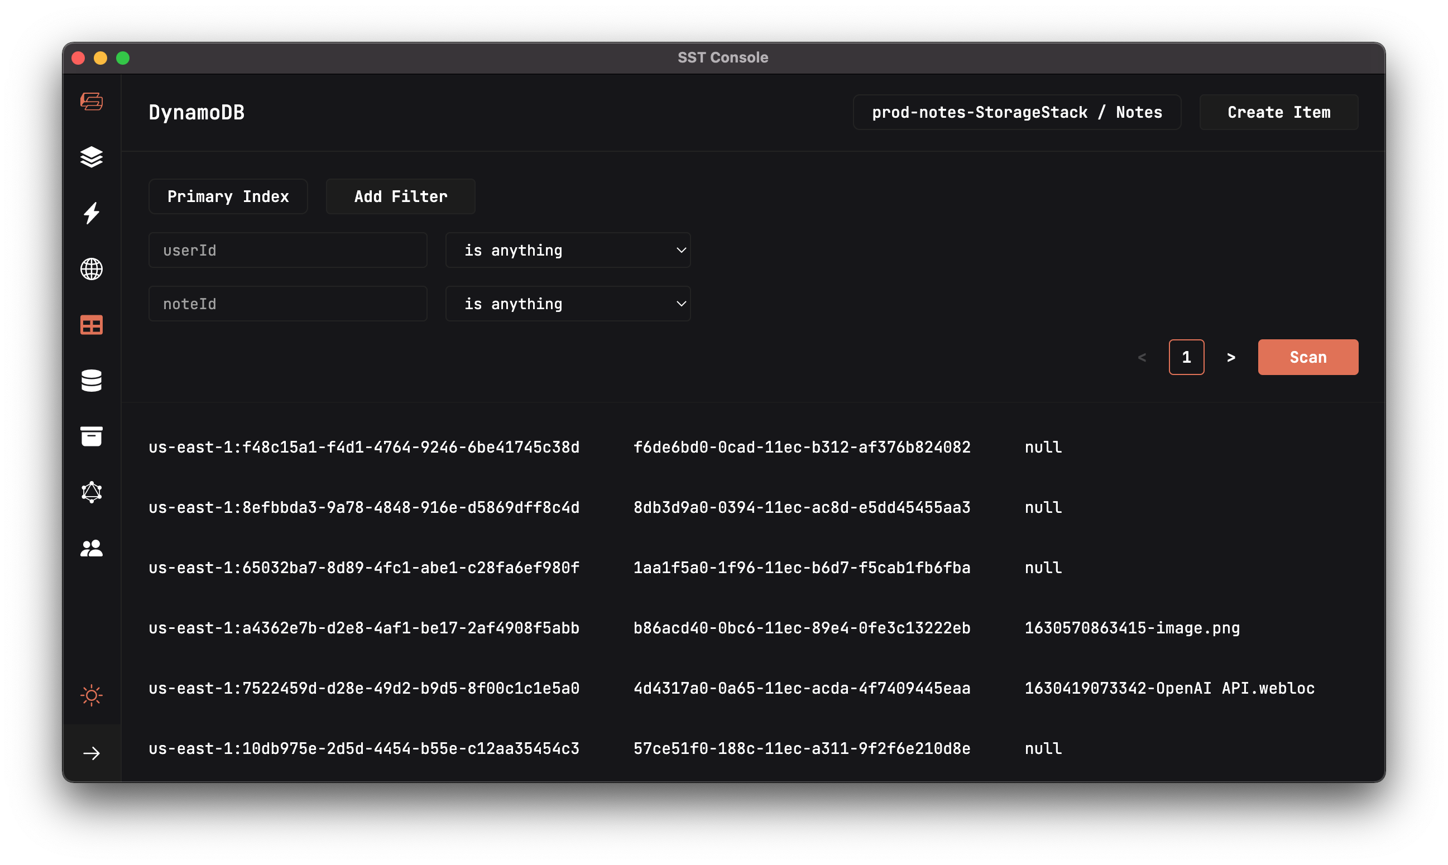The height and width of the screenshot is (865, 1448).
Task: Open the GraphQL icon in sidebar
Action: pos(92,492)
